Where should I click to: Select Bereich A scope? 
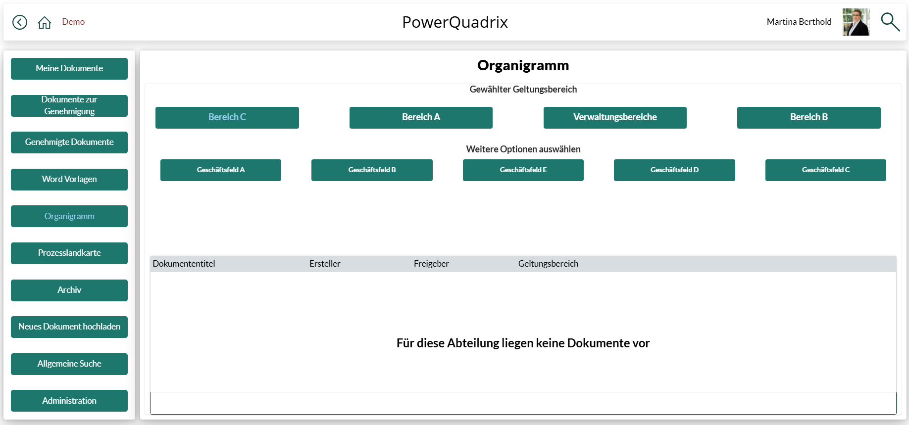(421, 118)
